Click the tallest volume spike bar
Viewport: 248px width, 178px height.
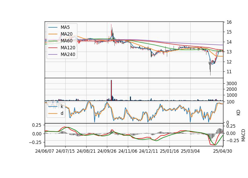111,90
